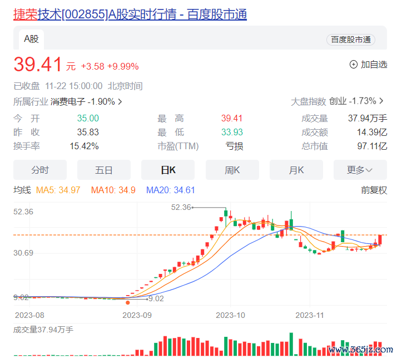
Task: Click the MA20: 34.61 indicator label
Action: pyautogui.click(x=170, y=190)
